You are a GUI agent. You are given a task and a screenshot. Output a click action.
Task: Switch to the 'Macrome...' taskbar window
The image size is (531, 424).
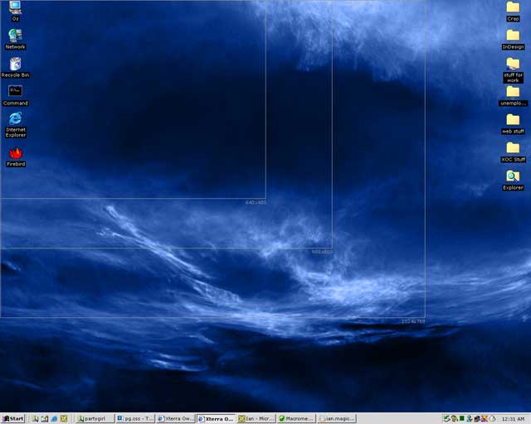(x=297, y=418)
